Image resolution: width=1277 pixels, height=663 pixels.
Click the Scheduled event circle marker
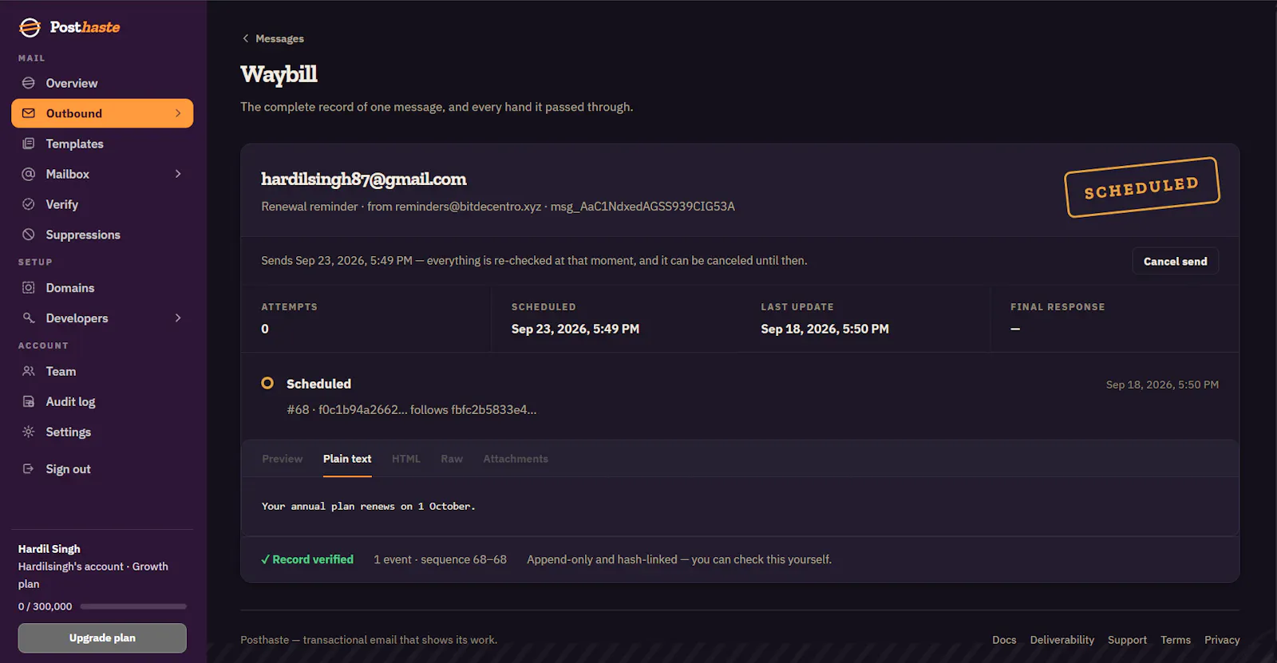point(267,384)
